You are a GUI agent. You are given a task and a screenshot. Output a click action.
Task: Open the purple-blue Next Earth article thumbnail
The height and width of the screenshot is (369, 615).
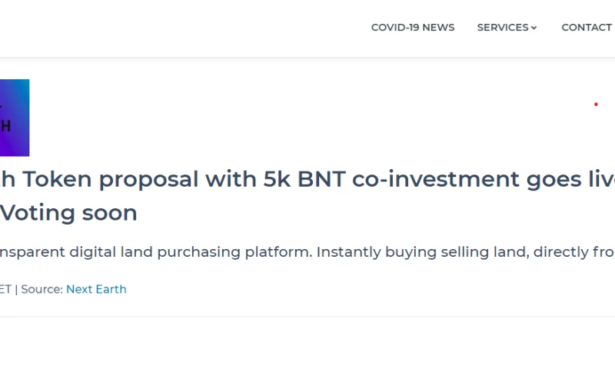click(15, 118)
